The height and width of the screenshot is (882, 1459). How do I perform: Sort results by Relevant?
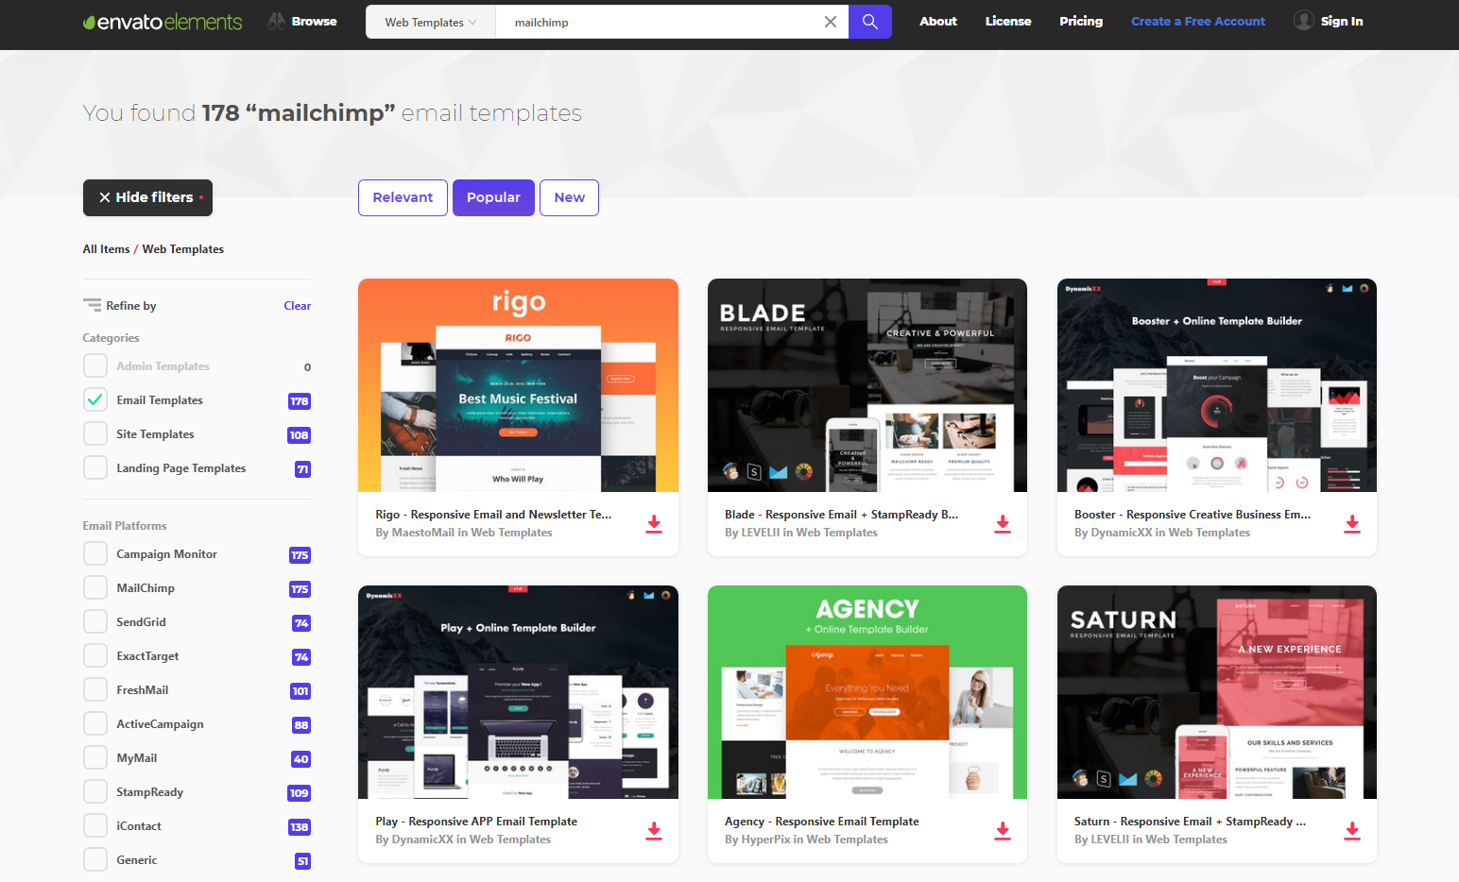[x=403, y=197]
